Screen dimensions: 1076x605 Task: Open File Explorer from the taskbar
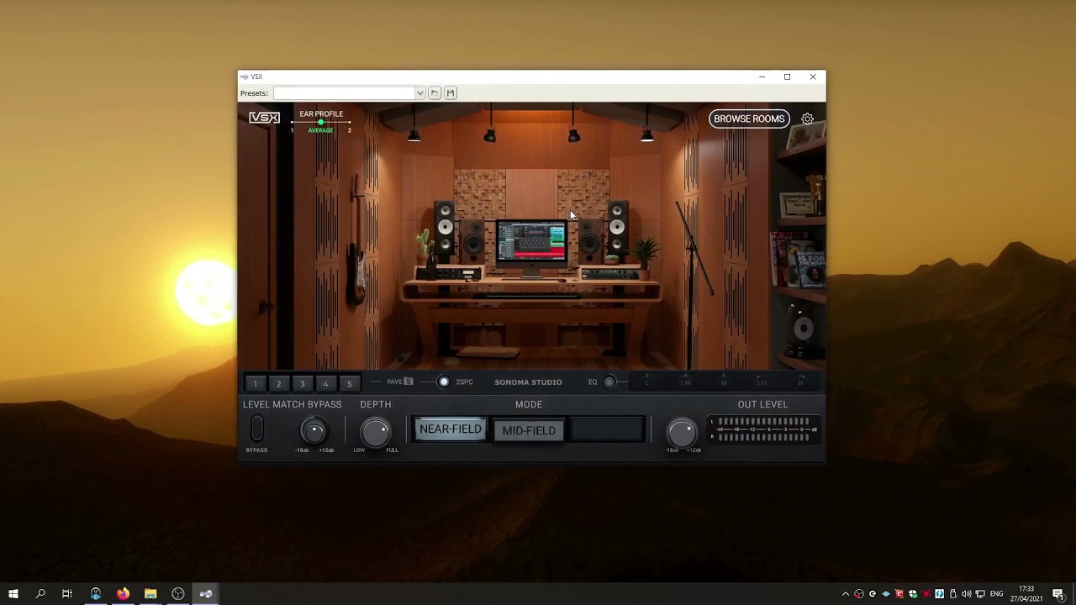pyautogui.click(x=150, y=594)
